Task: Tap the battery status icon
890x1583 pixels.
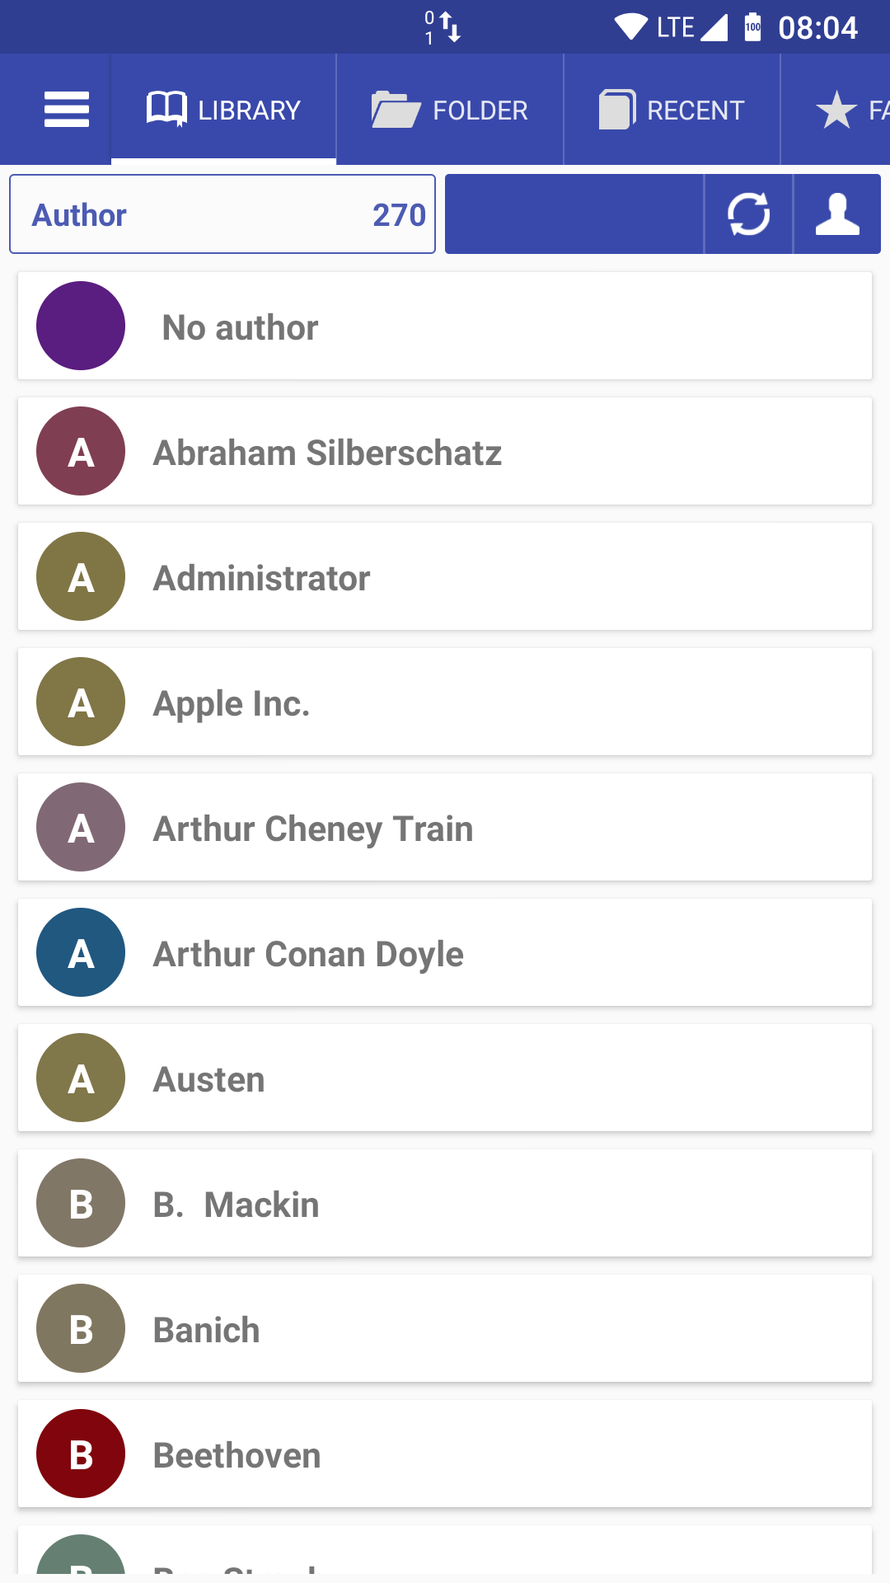Action: coord(752,27)
